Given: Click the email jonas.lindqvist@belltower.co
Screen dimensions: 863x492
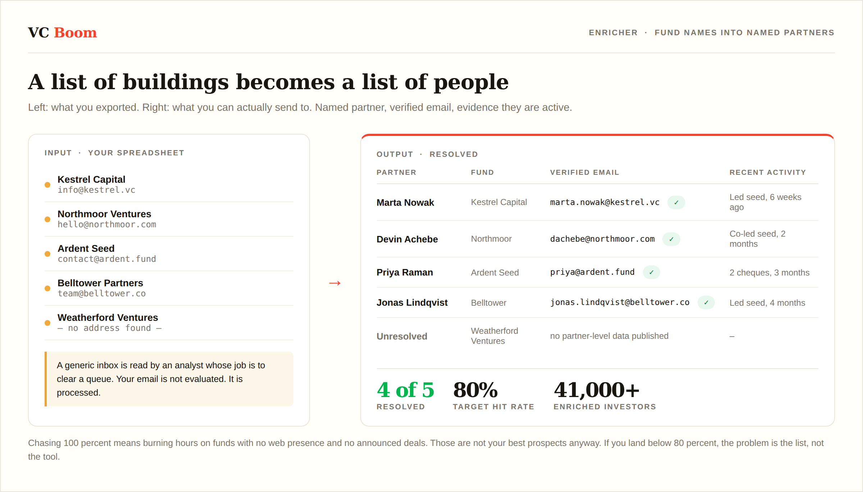Looking at the screenshot, I should 620,302.
